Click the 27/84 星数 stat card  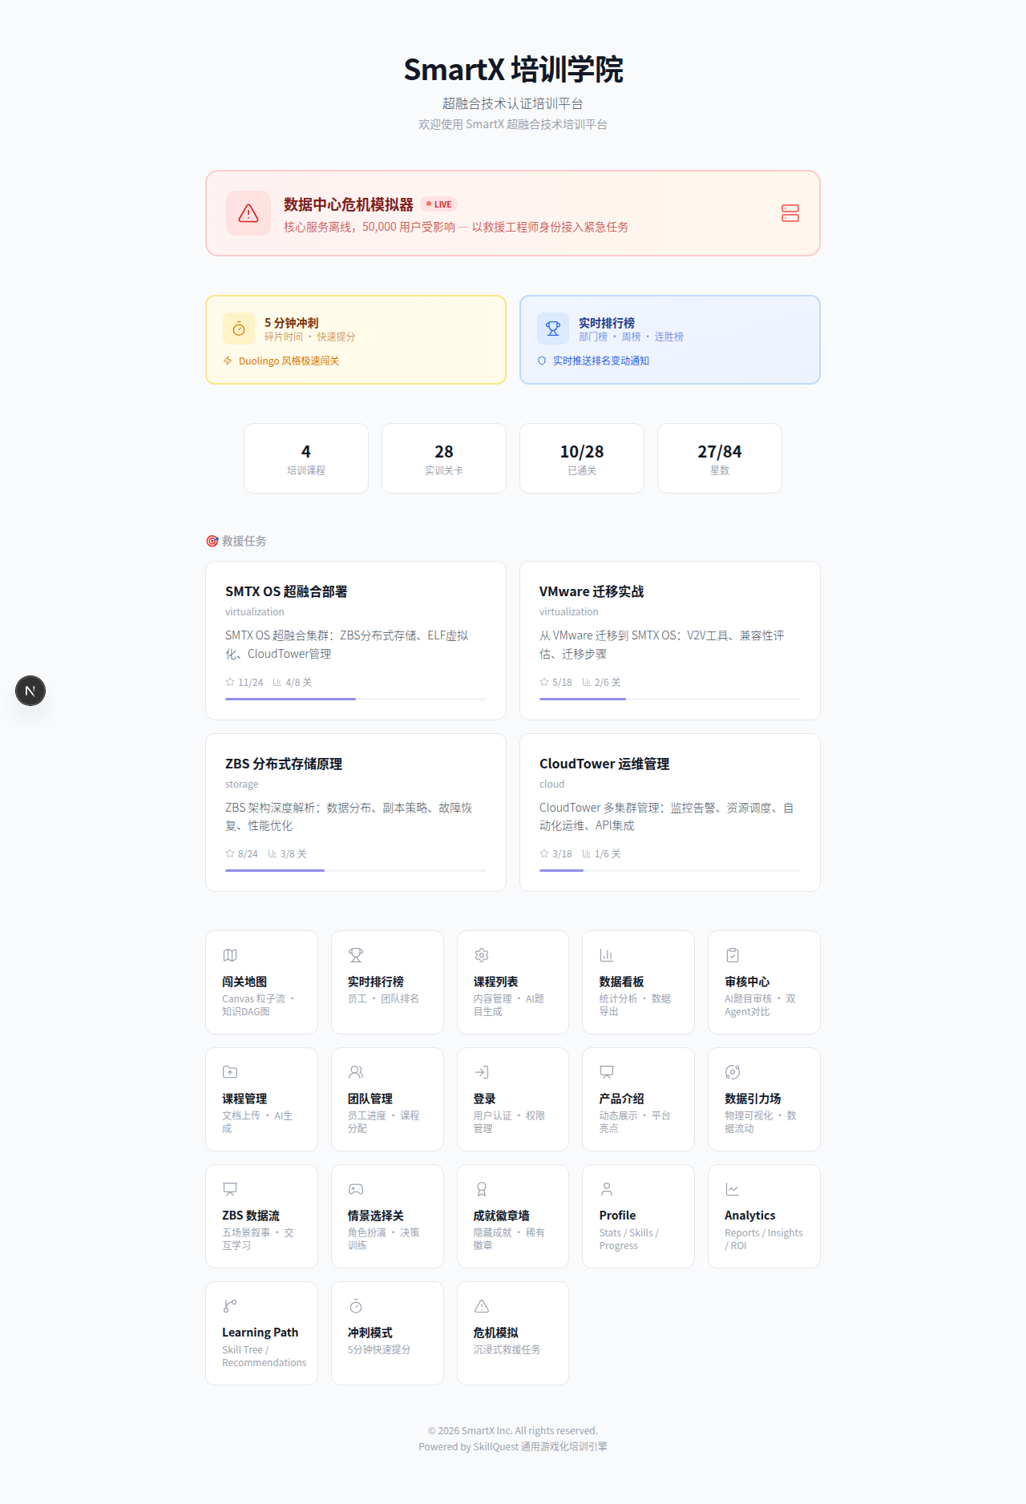(719, 458)
